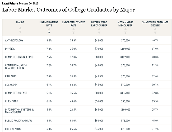Sort Median Wage Mid-Career ascending arrow
Screen dimensions: 172x132
[x=125, y=29]
